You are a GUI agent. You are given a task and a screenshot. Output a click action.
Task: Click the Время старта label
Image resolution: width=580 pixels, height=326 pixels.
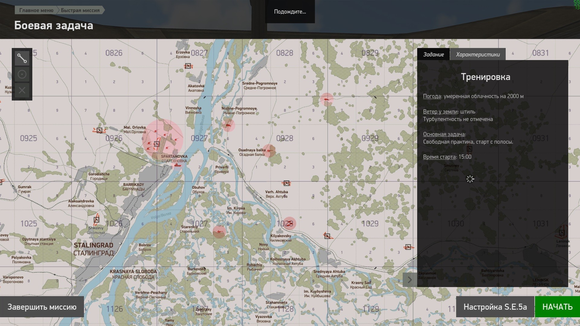(439, 157)
